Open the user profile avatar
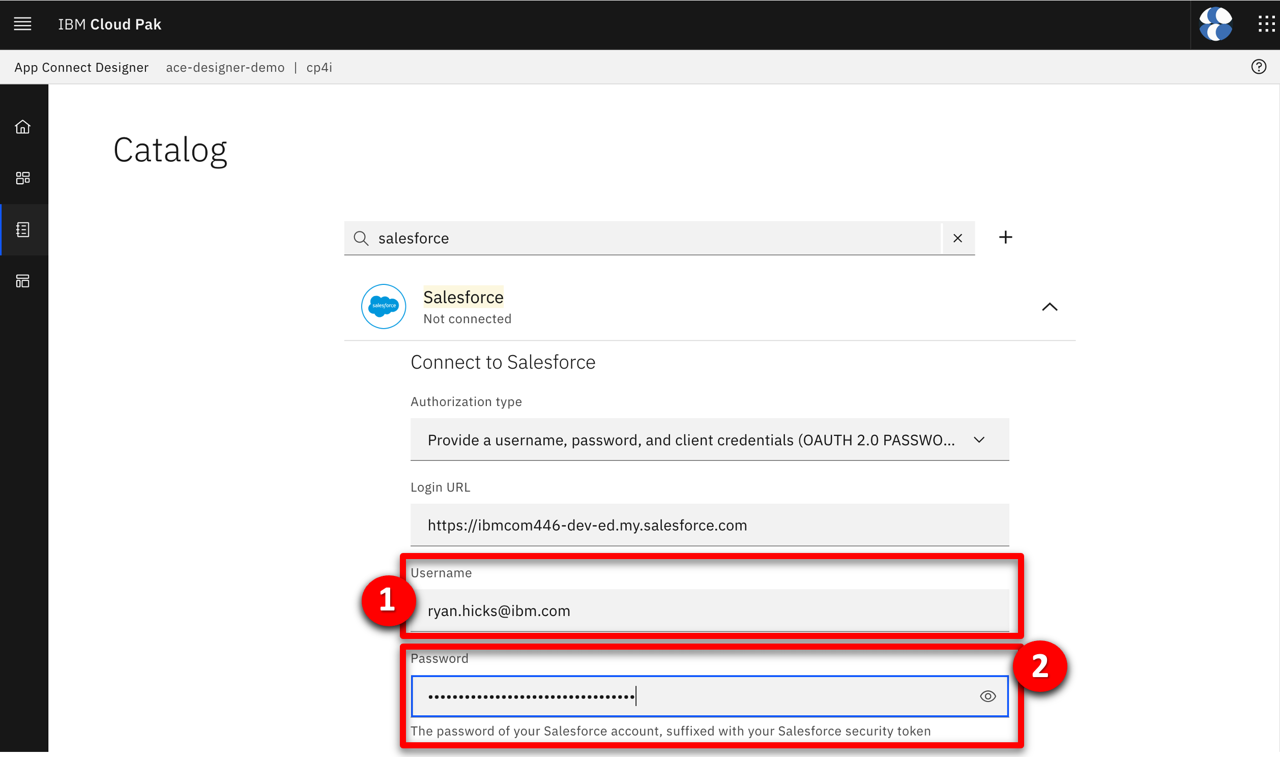1280x757 pixels. tap(1215, 24)
